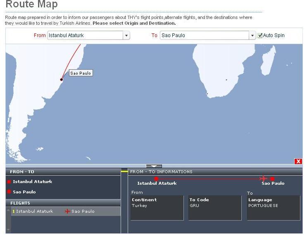
Task: Click red airplane icon in flights row
Action: point(67,211)
